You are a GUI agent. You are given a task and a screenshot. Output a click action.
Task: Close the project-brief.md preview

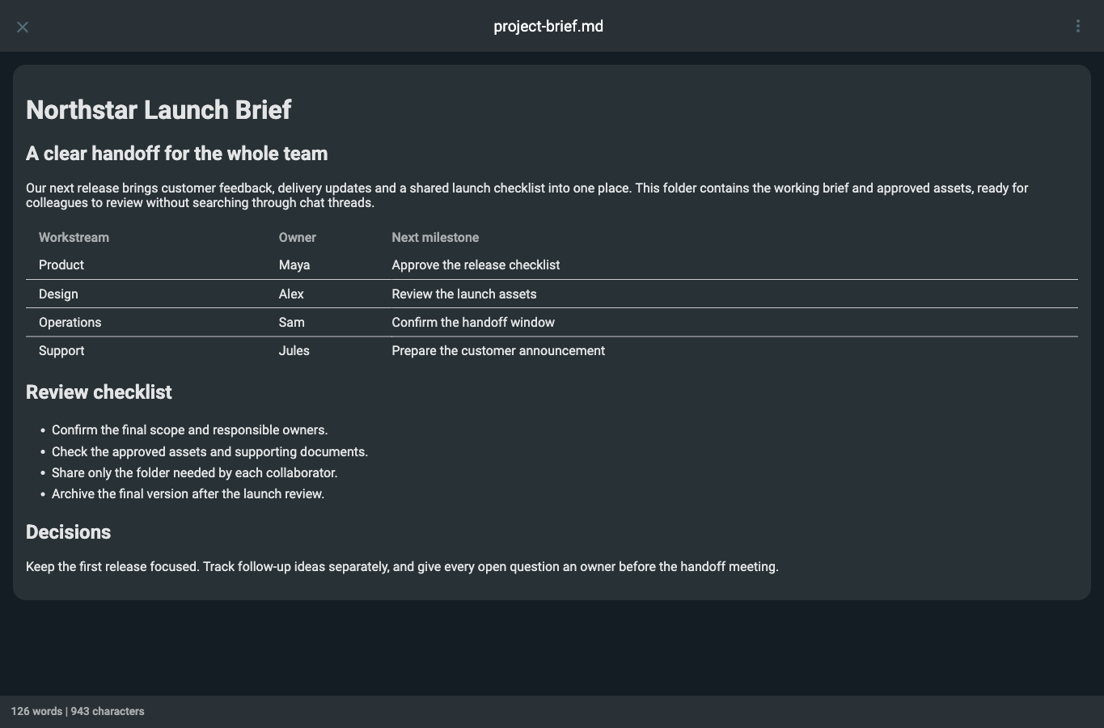coord(23,27)
